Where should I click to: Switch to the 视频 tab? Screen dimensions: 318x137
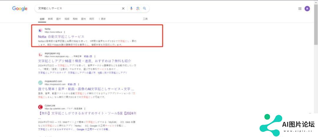(x=67, y=19)
